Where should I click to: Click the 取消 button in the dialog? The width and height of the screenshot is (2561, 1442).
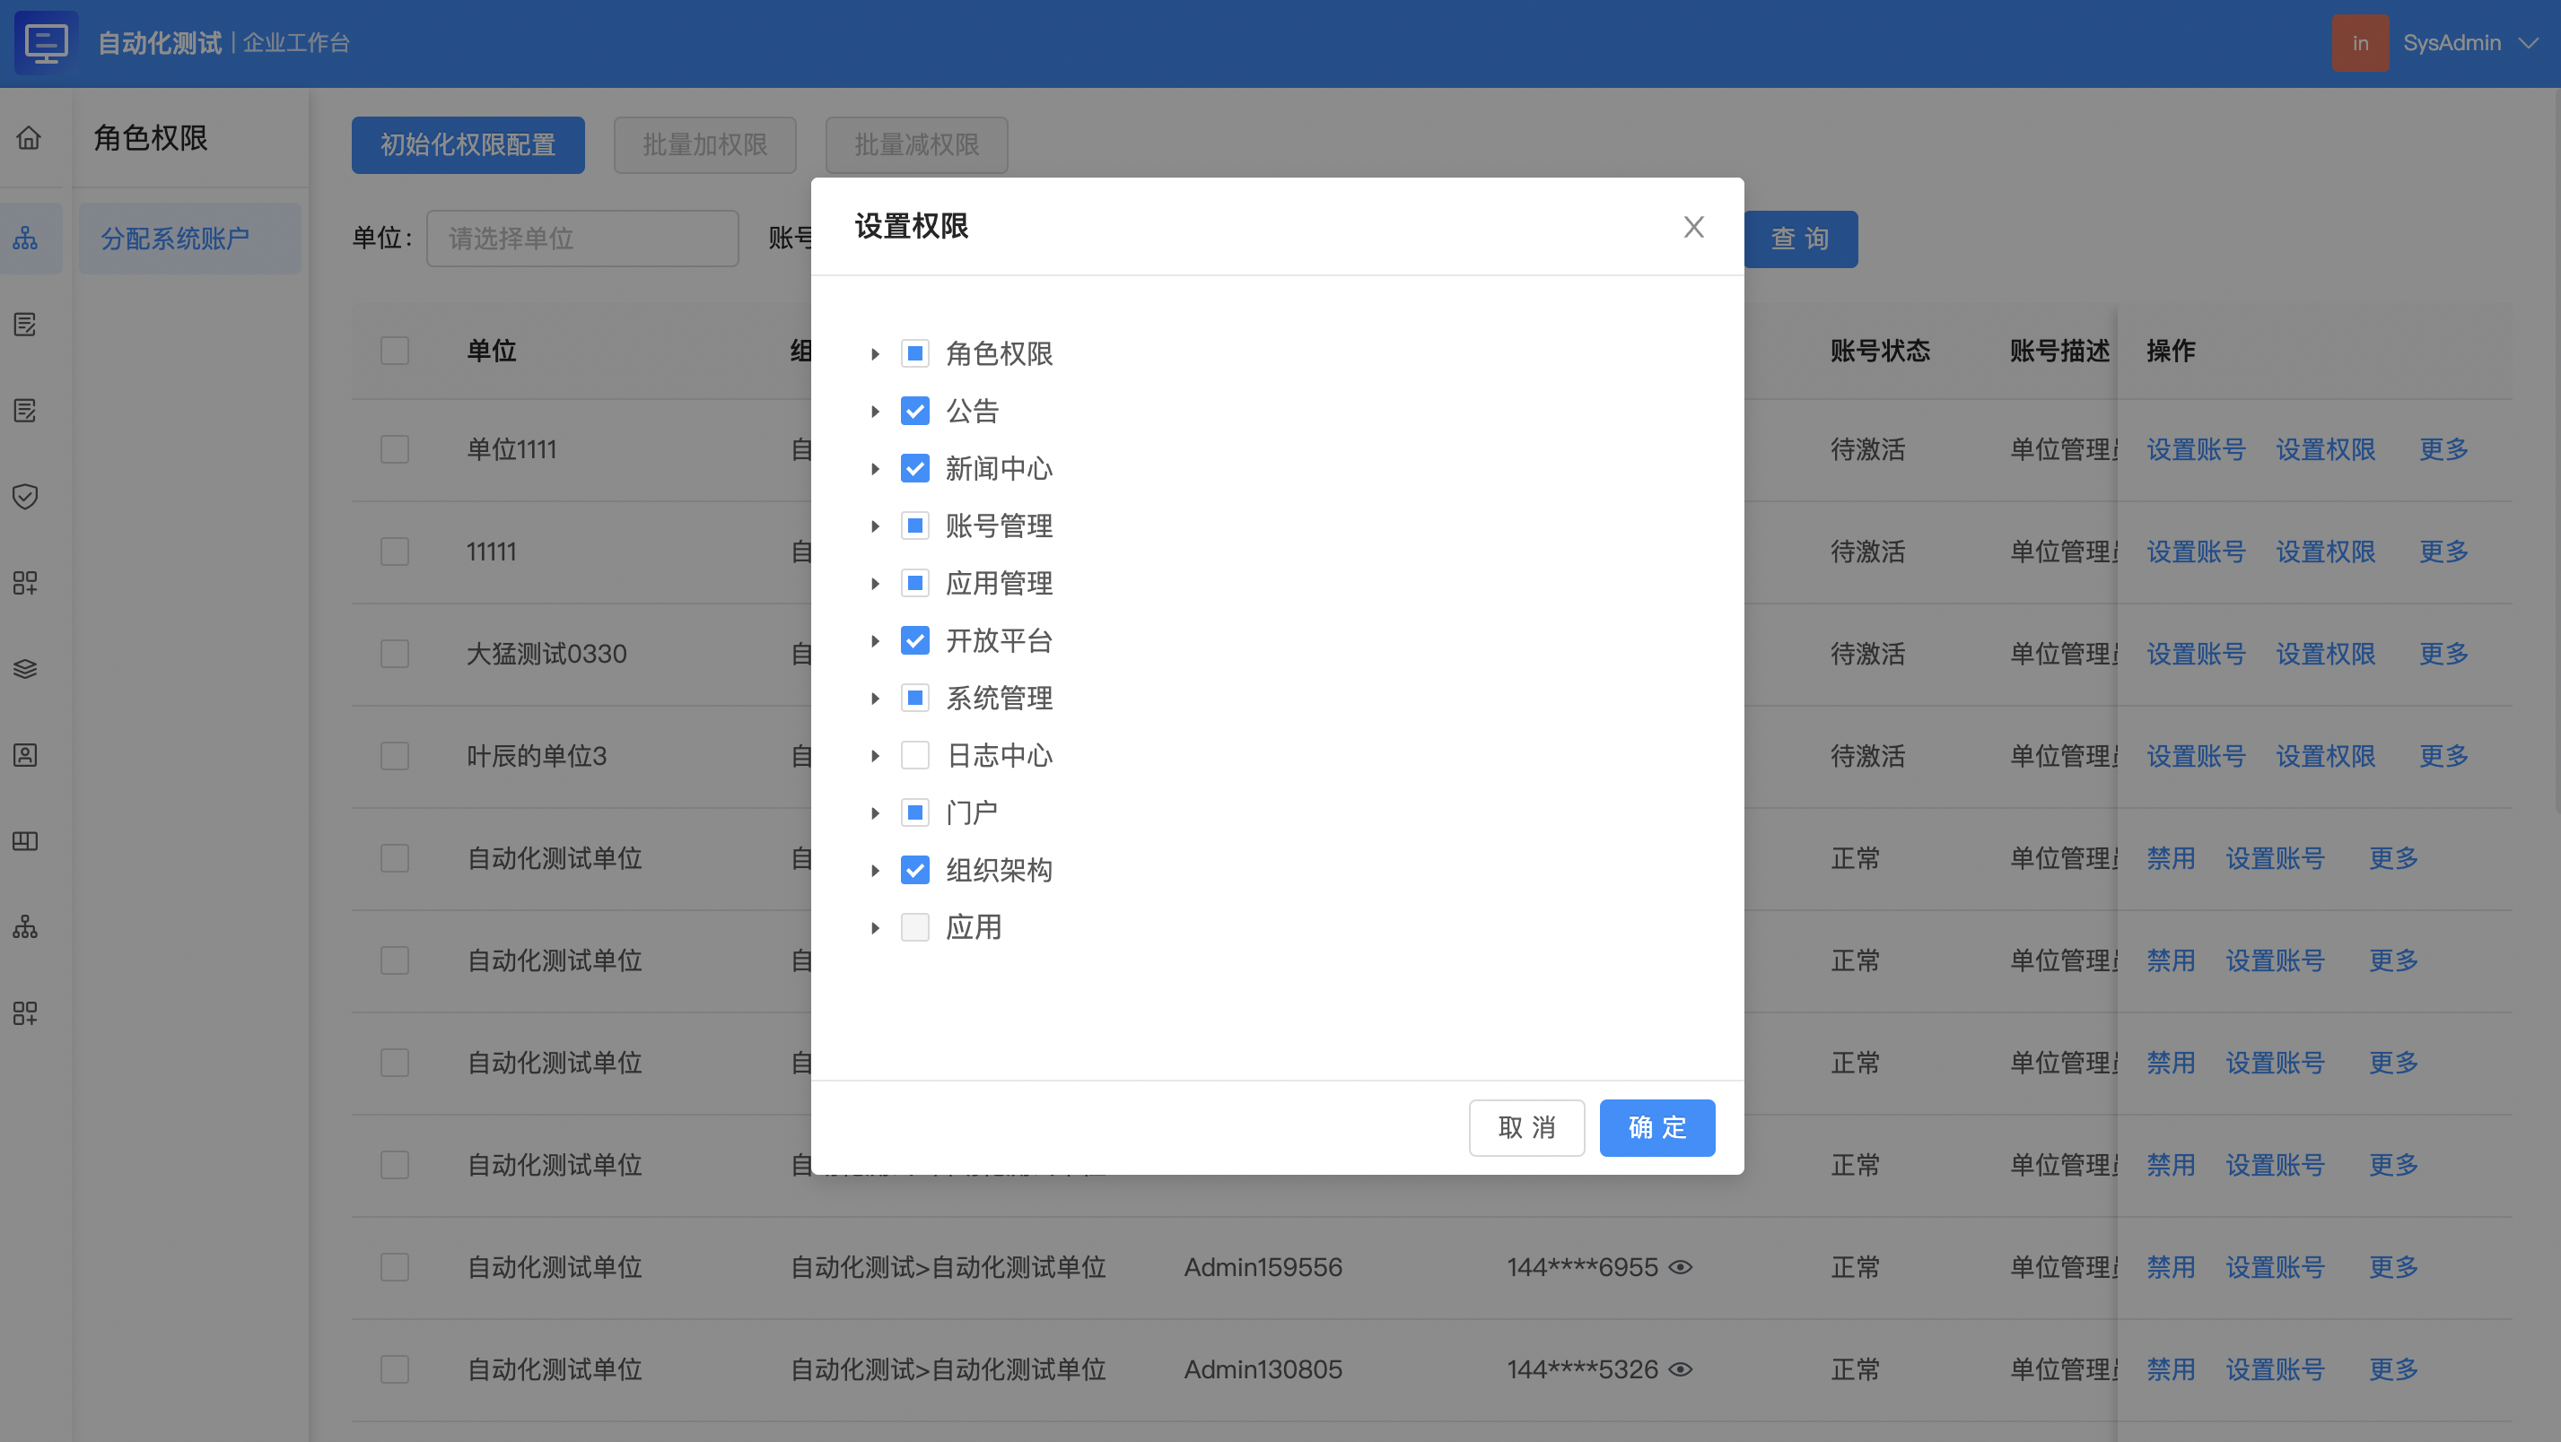(1526, 1127)
